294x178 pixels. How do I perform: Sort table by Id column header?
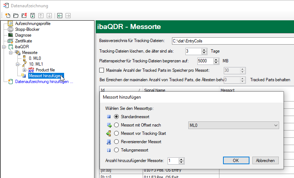121,90
